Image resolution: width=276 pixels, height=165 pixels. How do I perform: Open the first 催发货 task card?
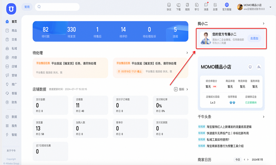pyautogui.click(x=70, y=68)
